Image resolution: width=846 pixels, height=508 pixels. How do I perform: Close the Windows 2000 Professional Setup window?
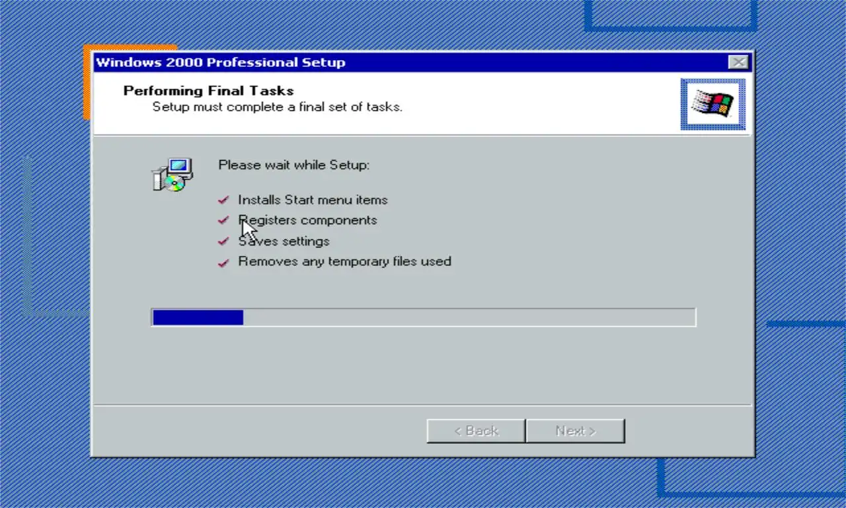(738, 62)
